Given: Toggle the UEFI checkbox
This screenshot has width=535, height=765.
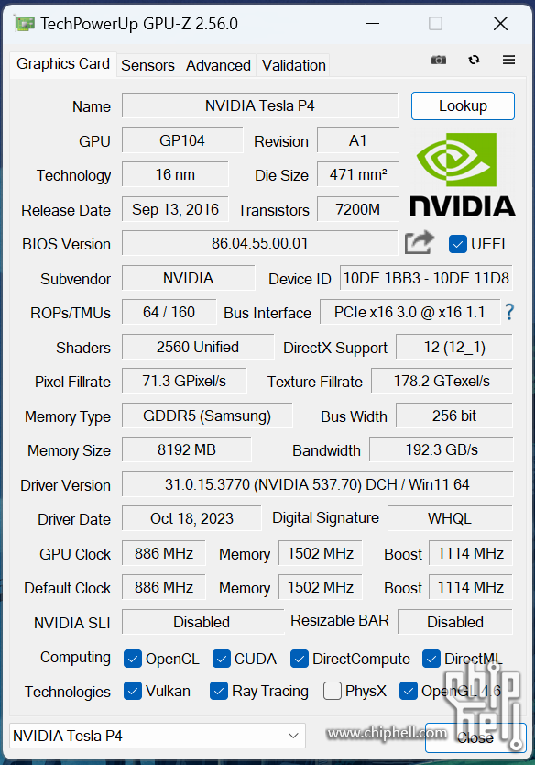Looking at the screenshot, I should 457,244.
